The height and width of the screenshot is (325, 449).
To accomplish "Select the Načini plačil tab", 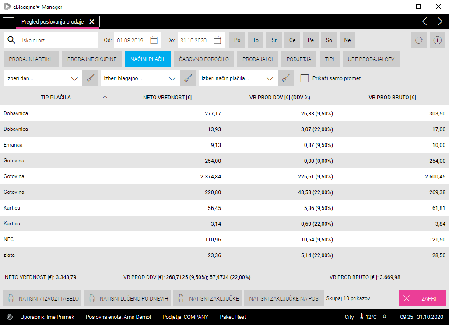I will coord(148,59).
